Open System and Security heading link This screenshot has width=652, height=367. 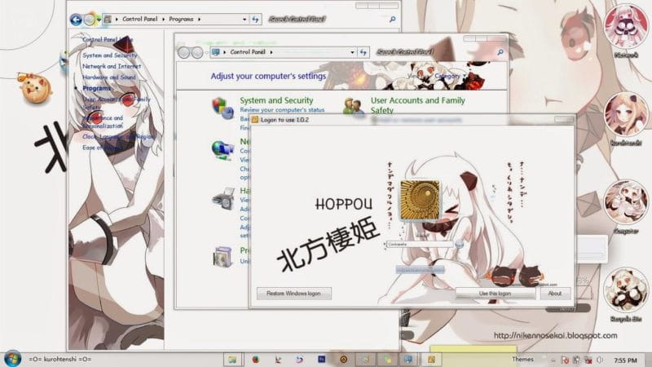276,100
